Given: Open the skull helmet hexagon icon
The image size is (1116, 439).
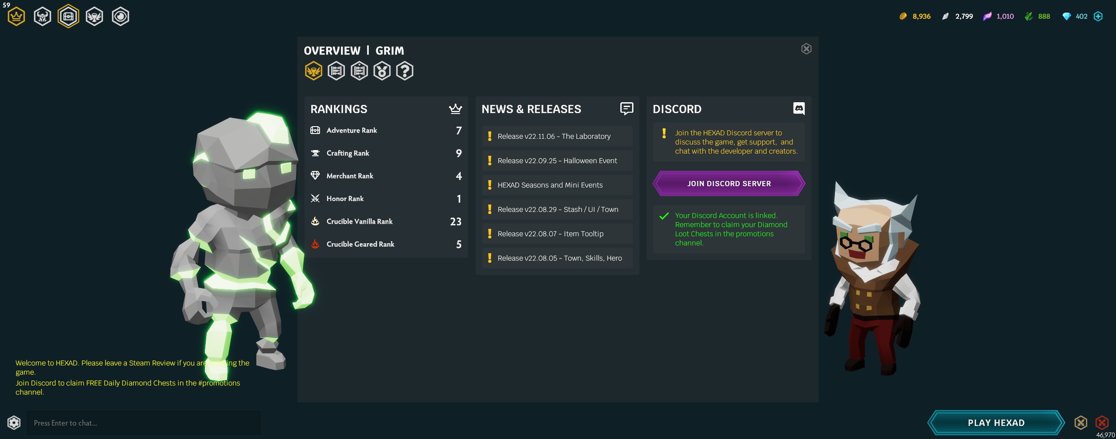Looking at the screenshot, I should [x=42, y=17].
